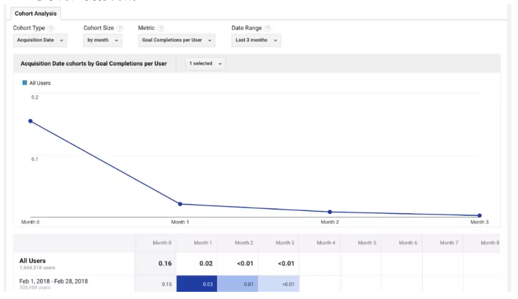Image resolution: width=518 pixels, height=299 pixels.
Task: Click the All Users 0.16 value cell
Action: point(164,263)
